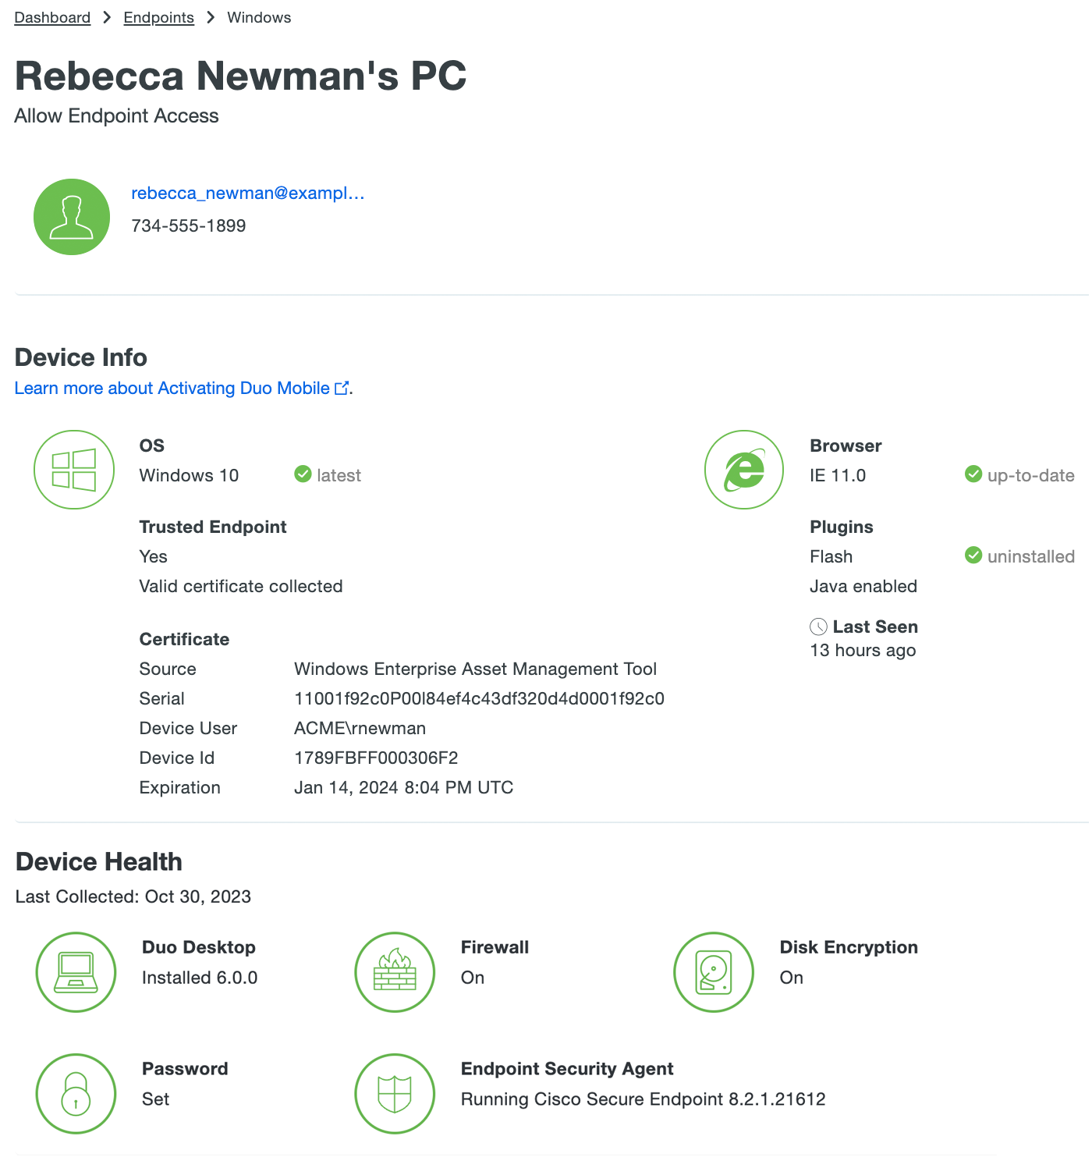Screen dimensions: 1092x1168
Task: Click the green checkmark beside latest
Action: 303,474
